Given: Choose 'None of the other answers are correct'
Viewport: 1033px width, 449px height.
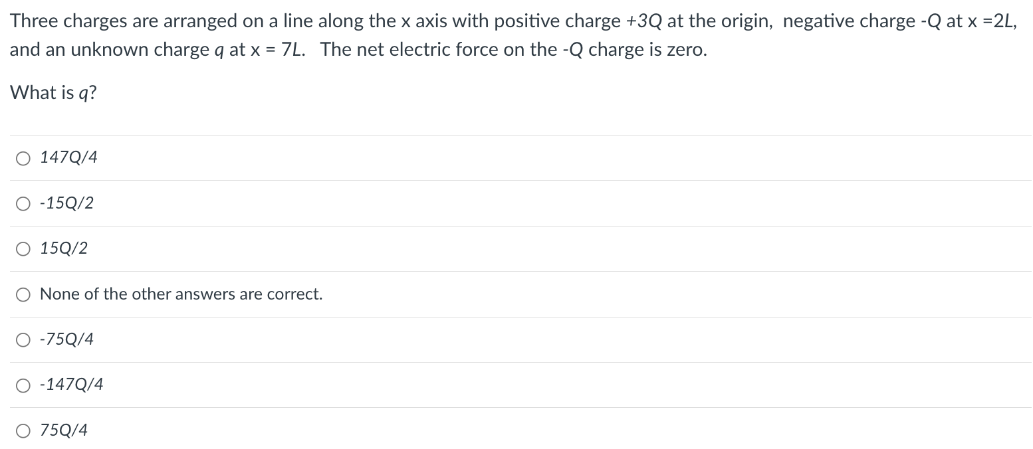Looking at the screenshot, I should pyautogui.click(x=23, y=294).
